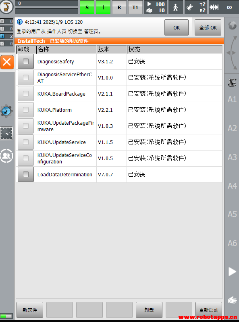
Task: Check uninstall box for DiagnosisServiceEtherCAT
Action: (x=26, y=77)
